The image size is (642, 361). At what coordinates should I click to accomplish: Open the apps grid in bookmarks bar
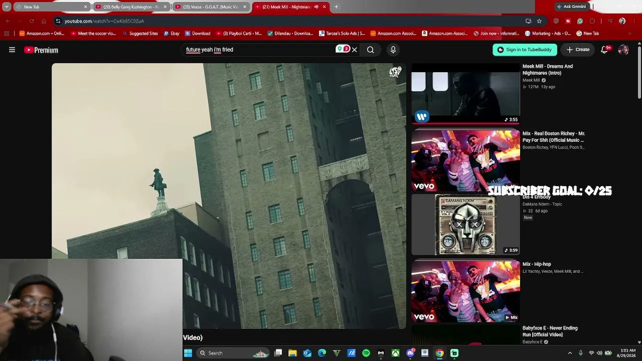coord(7,34)
